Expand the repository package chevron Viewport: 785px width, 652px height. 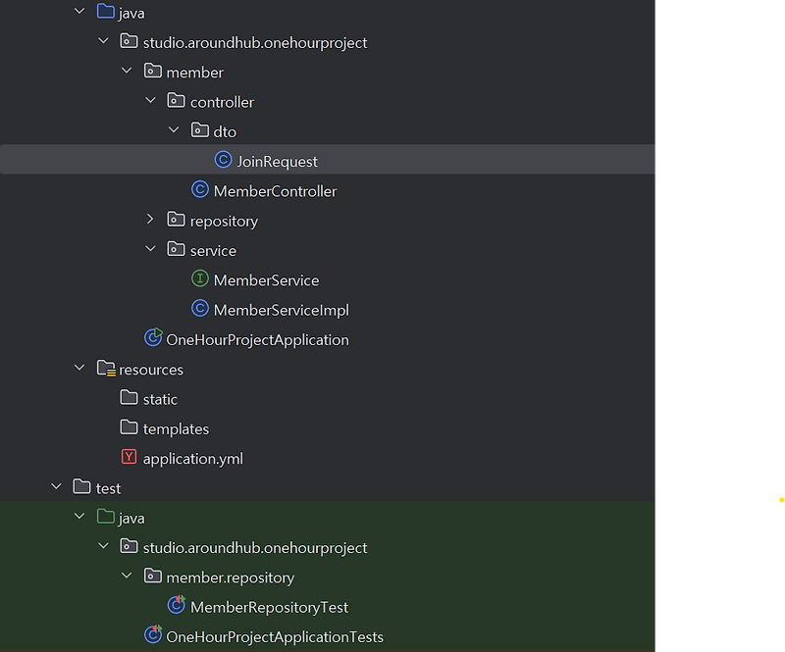(x=150, y=219)
